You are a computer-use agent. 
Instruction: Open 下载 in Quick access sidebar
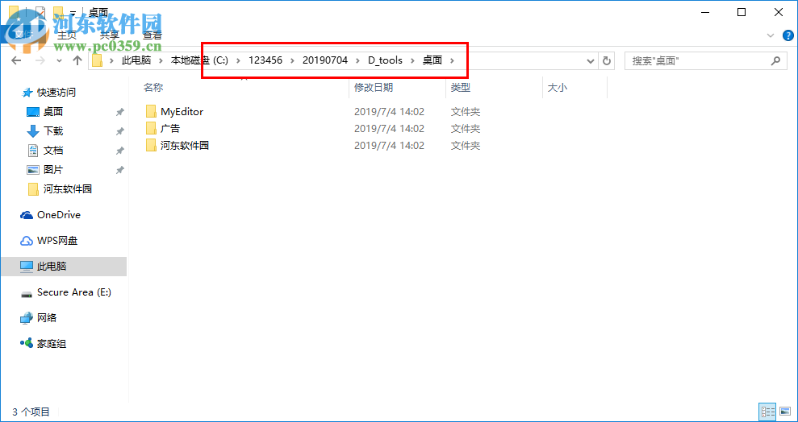(x=53, y=131)
